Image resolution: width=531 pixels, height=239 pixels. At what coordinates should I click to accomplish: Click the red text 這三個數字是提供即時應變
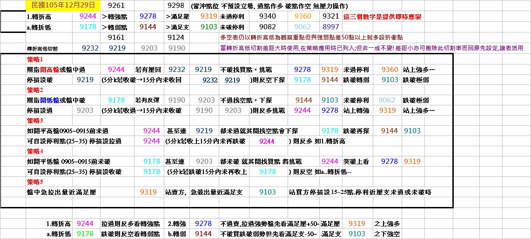(383, 17)
